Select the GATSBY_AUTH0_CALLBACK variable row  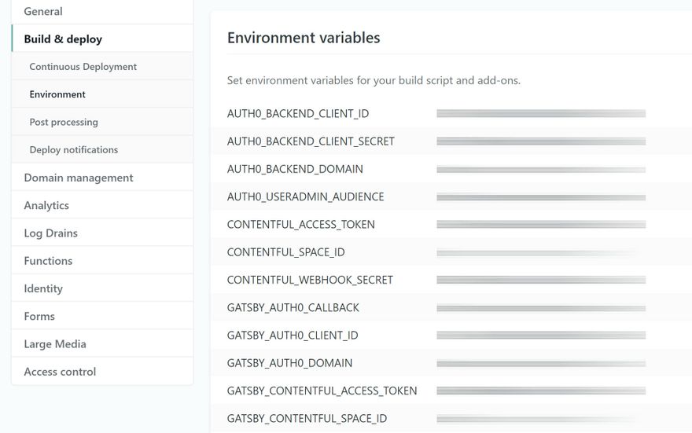pyautogui.click(x=293, y=308)
